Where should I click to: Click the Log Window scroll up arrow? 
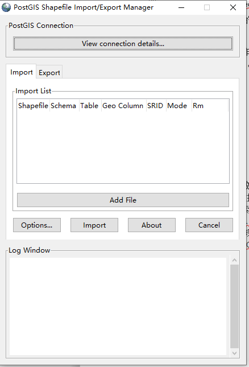click(235, 260)
